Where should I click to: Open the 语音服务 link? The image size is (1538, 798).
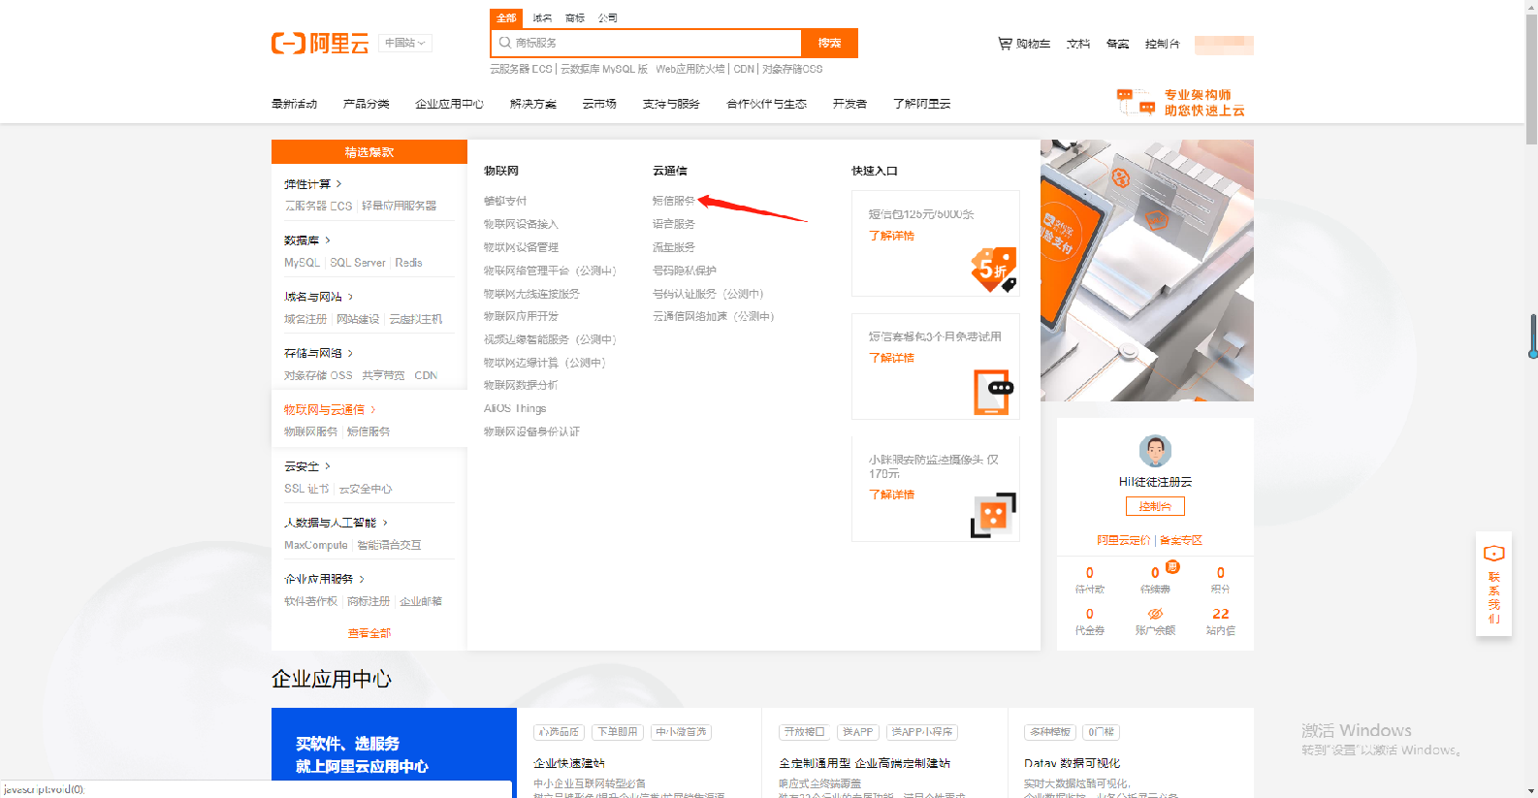674,224
